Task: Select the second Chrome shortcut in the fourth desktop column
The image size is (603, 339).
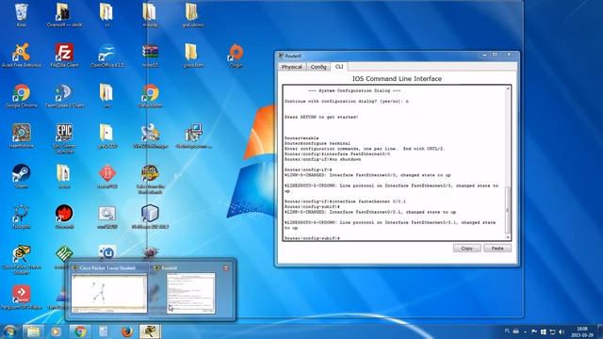Action: click(150, 96)
